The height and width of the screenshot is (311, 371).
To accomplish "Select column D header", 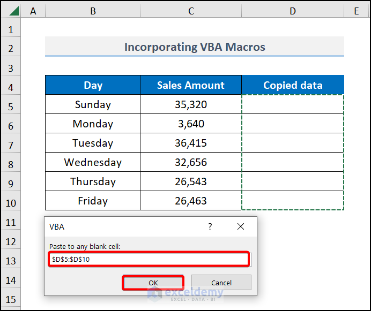I will click(292, 10).
